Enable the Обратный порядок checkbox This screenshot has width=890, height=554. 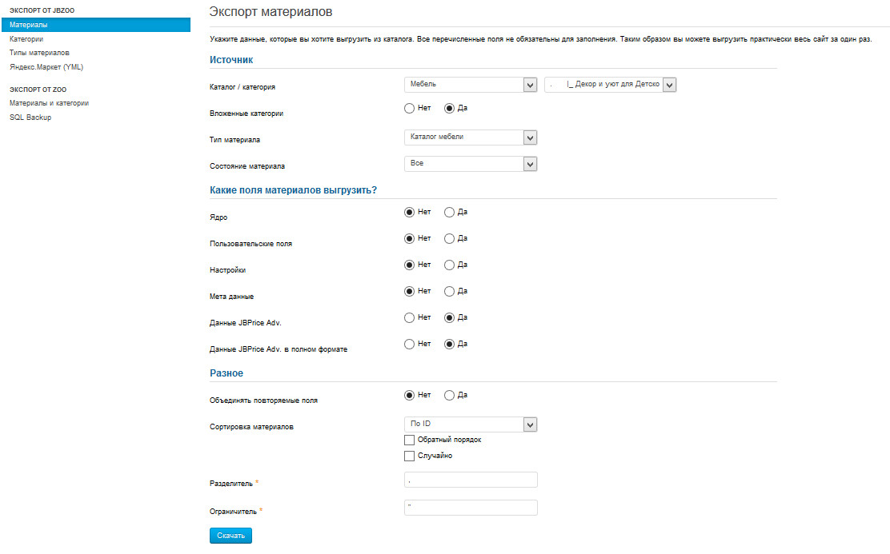point(410,440)
